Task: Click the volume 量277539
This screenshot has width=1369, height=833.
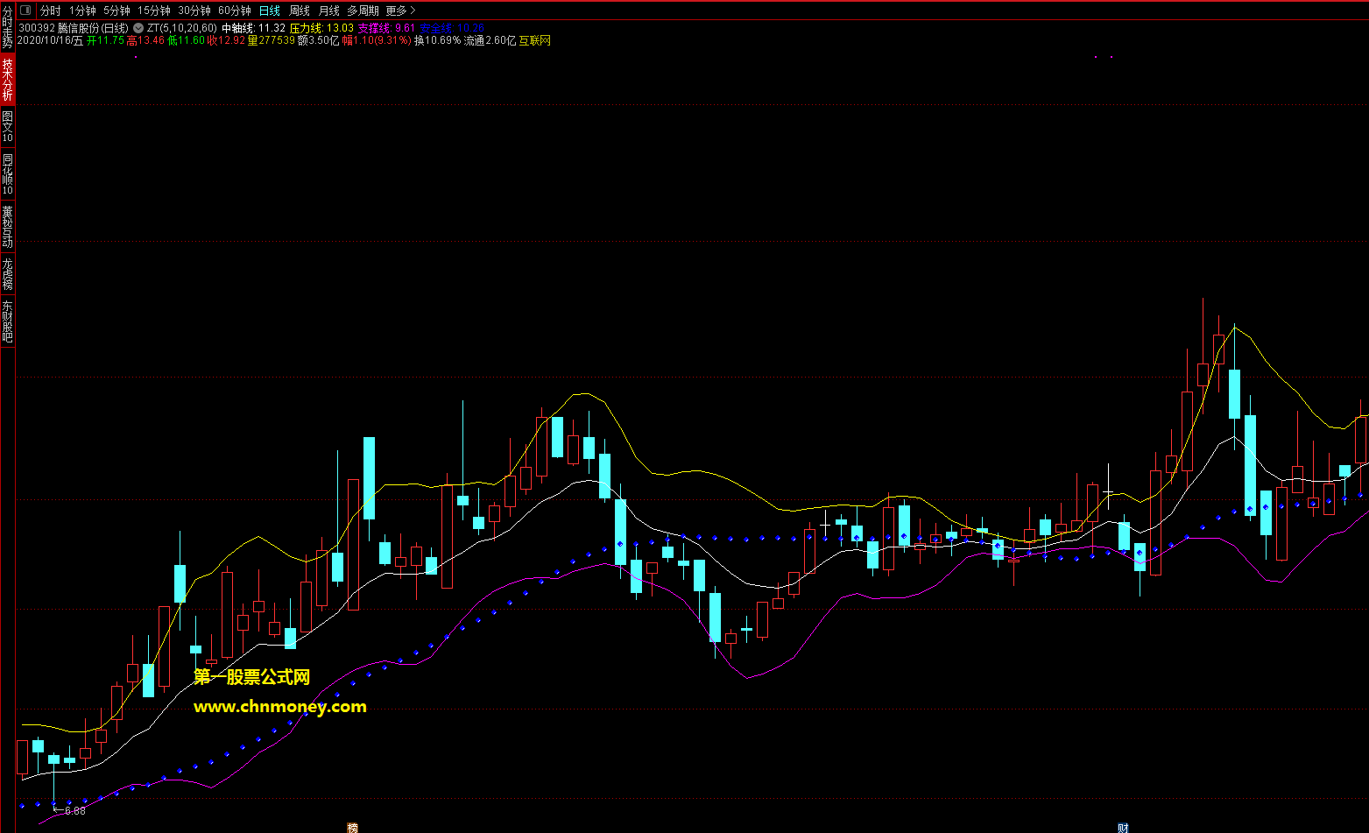Action: point(271,40)
